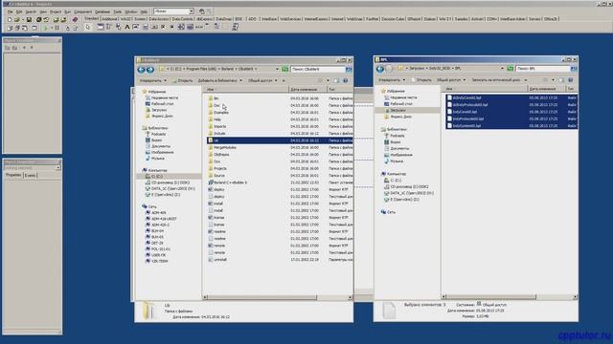Click help question icon in CBuilder6 explorer
613x344 pixels.
click(x=346, y=80)
